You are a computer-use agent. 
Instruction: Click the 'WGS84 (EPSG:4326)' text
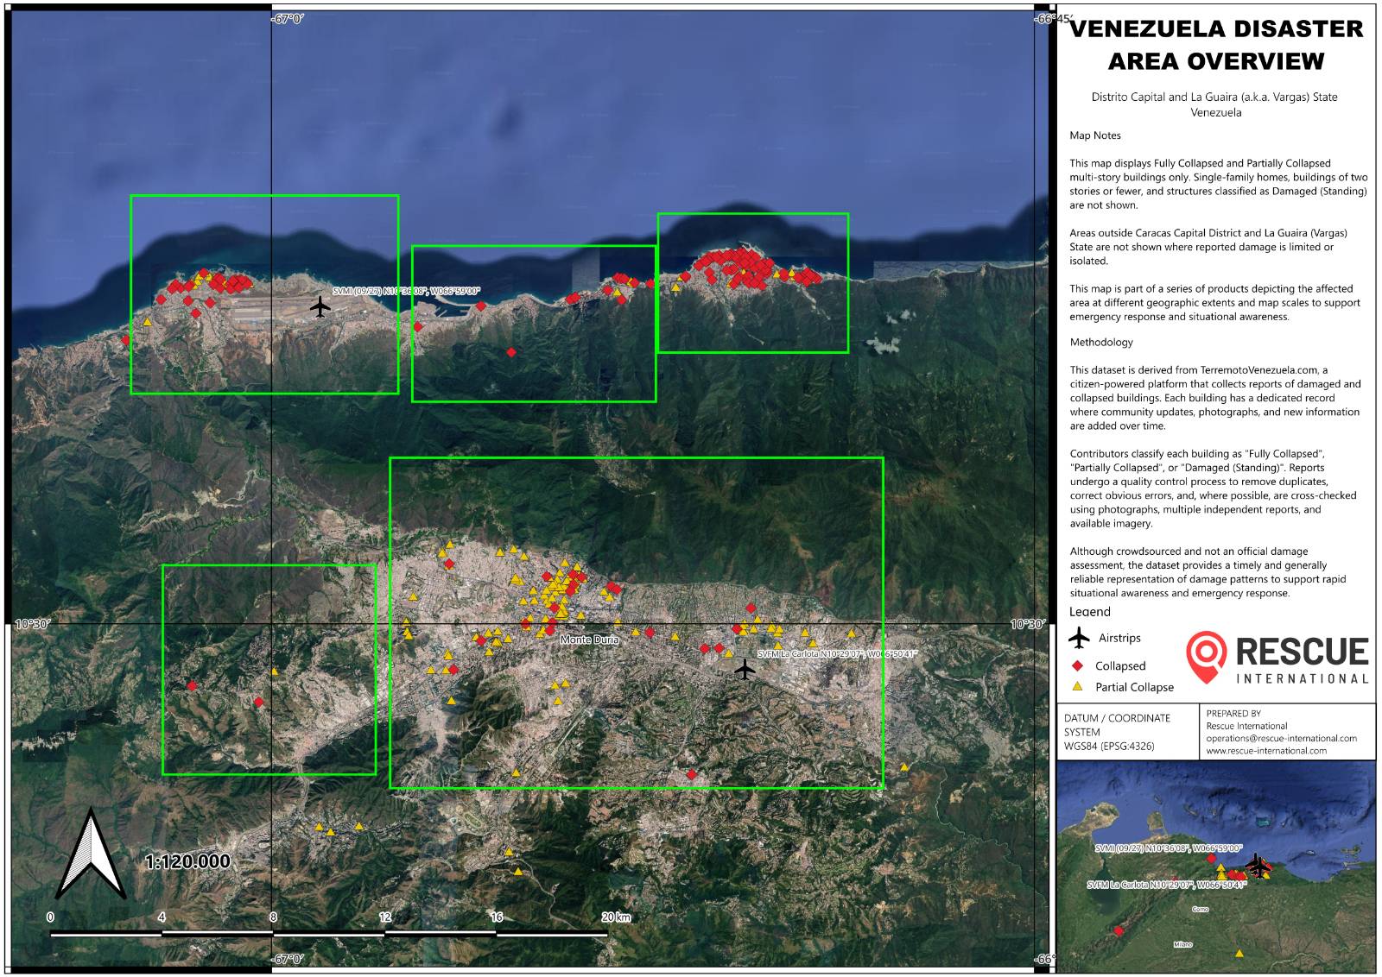(x=1109, y=746)
